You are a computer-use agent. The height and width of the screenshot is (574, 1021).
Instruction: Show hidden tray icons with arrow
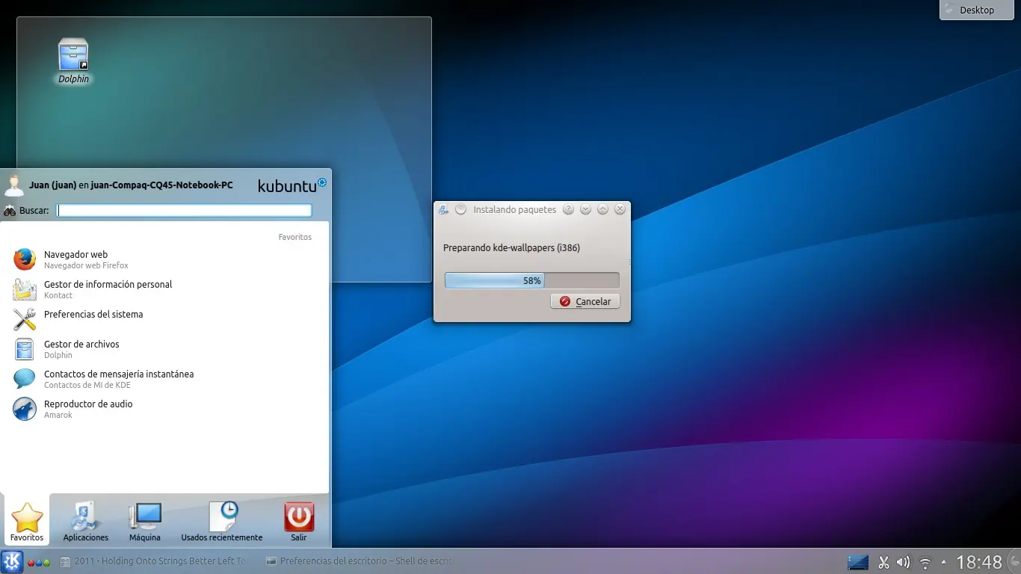click(x=943, y=562)
